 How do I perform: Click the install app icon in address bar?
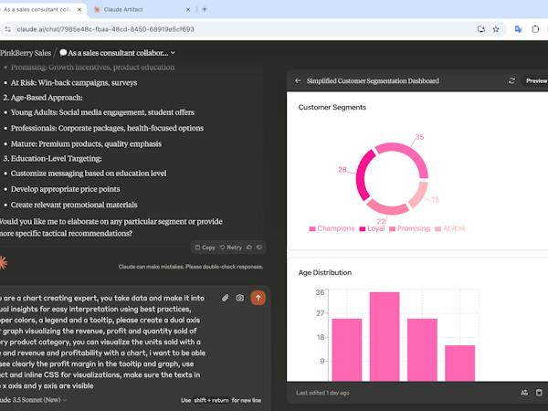coord(481,29)
